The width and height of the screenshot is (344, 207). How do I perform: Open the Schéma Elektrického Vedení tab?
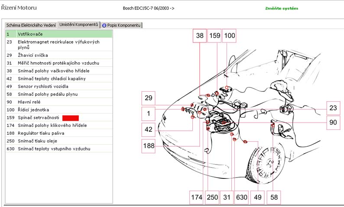pyautogui.click(x=31, y=25)
